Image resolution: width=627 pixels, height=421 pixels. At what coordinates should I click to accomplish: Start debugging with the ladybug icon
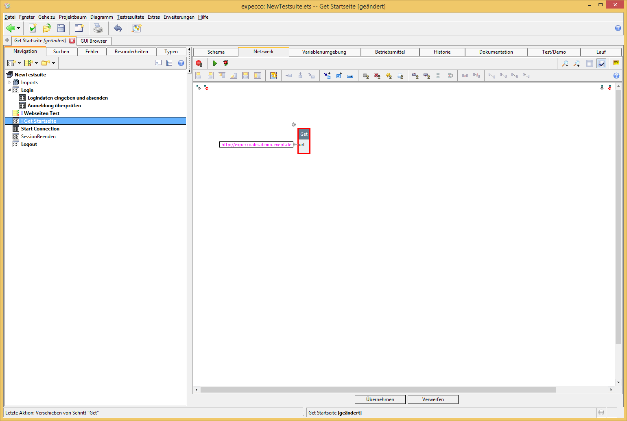[x=226, y=63]
